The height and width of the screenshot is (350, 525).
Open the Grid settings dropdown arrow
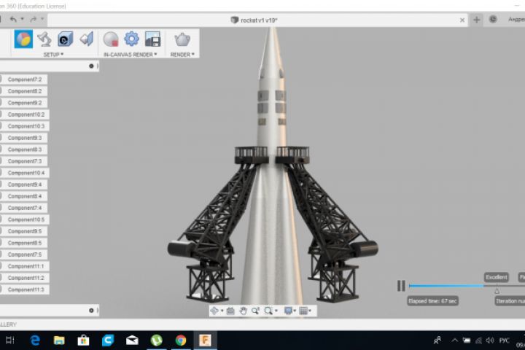[311, 311]
